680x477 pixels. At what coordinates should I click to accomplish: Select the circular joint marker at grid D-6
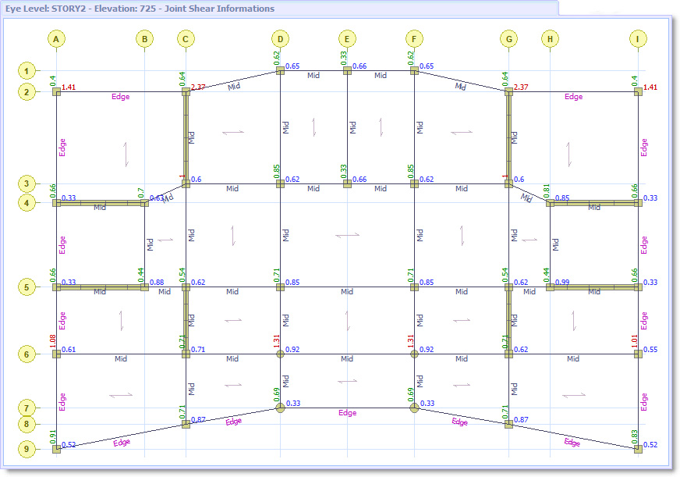pyautogui.click(x=279, y=355)
